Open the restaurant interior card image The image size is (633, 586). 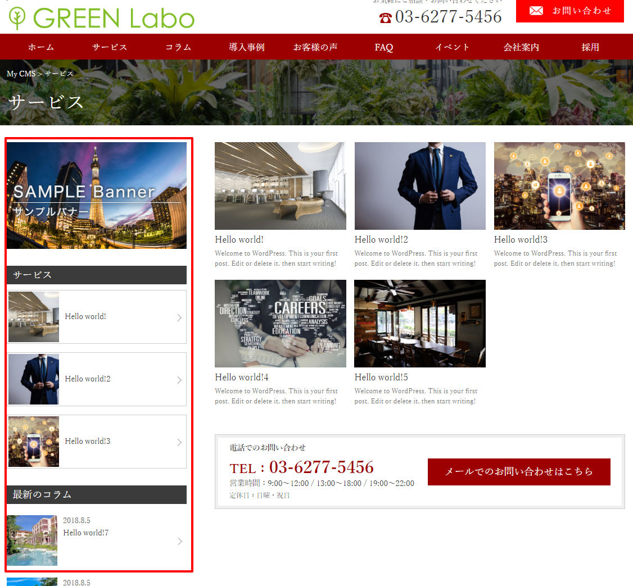click(x=420, y=323)
